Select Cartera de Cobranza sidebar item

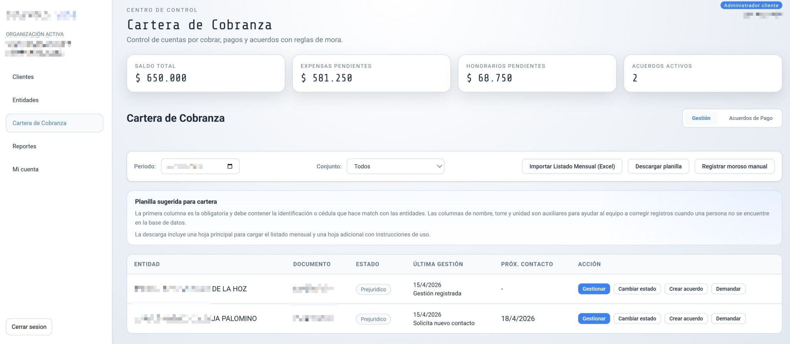click(x=54, y=123)
